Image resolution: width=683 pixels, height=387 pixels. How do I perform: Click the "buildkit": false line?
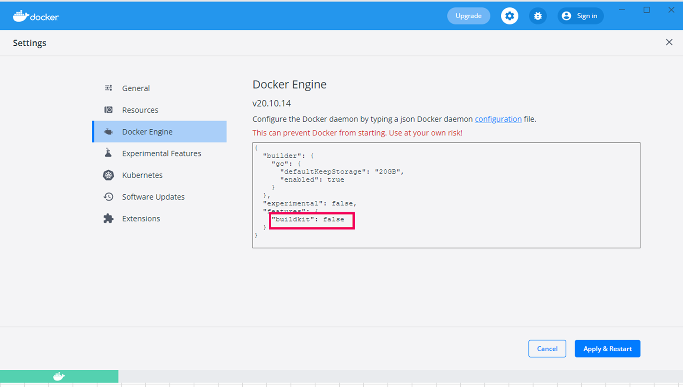coord(308,219)
